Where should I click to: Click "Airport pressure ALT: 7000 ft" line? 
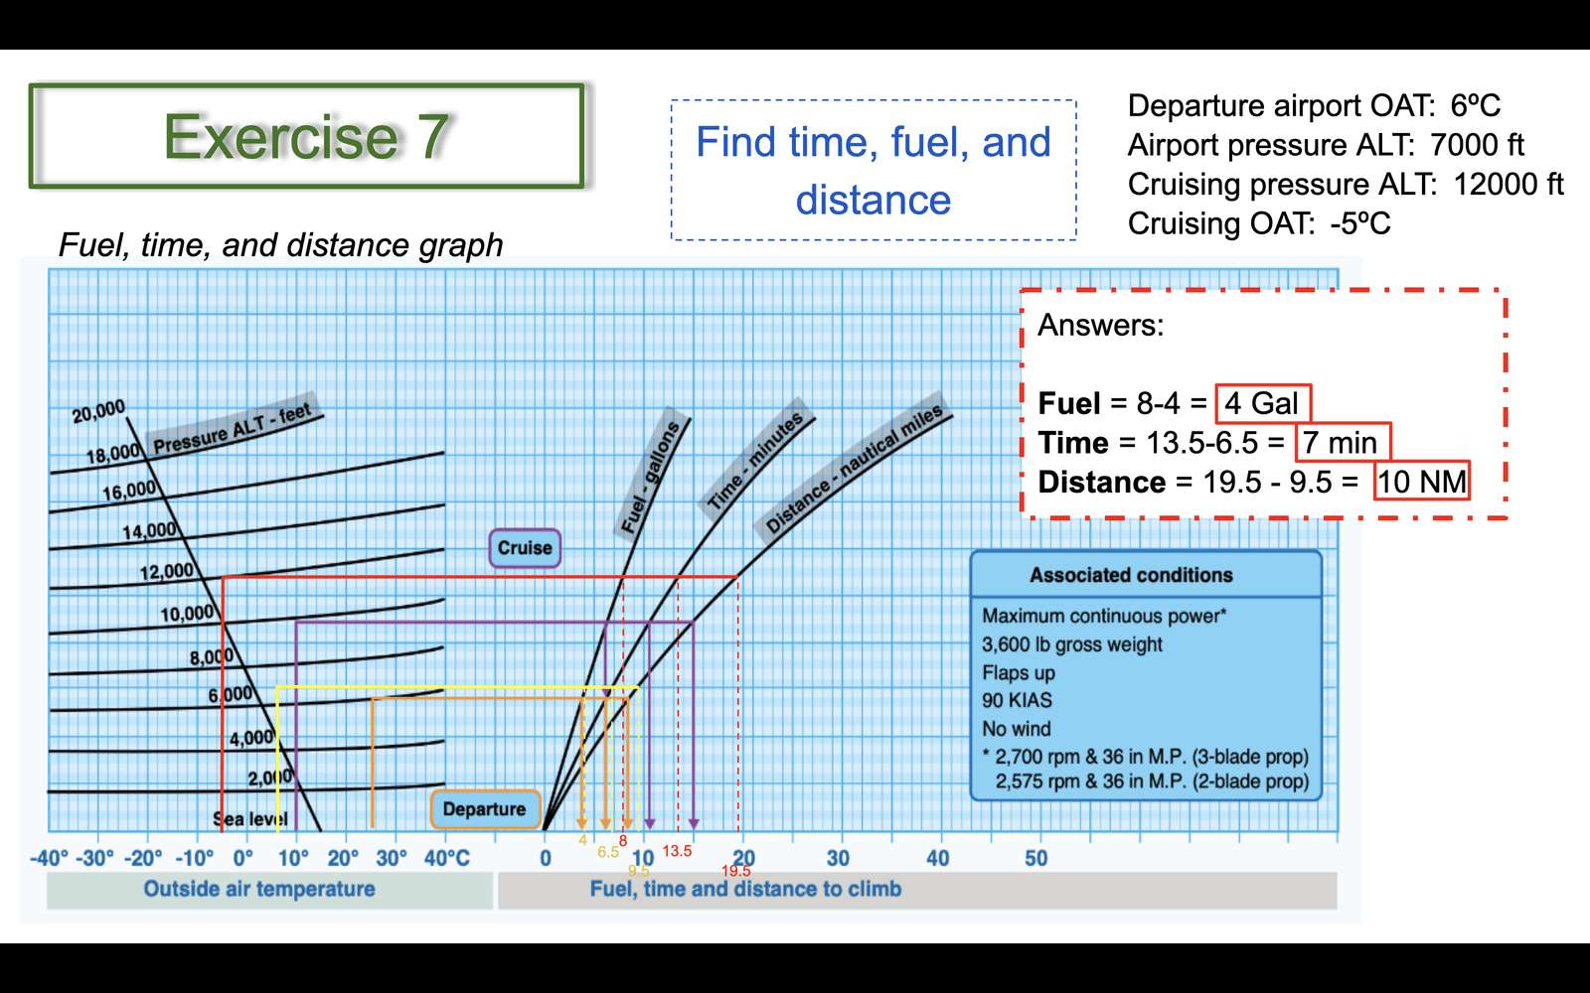(x=1326, y=145)
